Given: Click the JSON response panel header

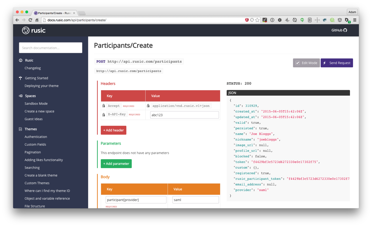Looking at the screenshot, I should (288, 93).
